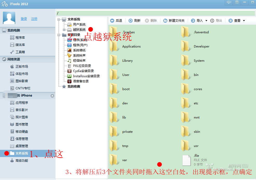Select the etc folder
Image resolution: width=256 pixels, height=180 pixels.
(190, 103)
